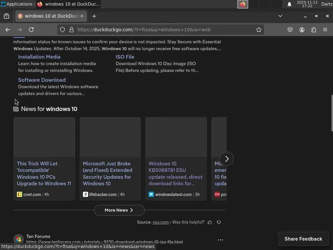Click the page vertical scrollbar thumb
The image size is (333, 250).
tap(332, 113)
